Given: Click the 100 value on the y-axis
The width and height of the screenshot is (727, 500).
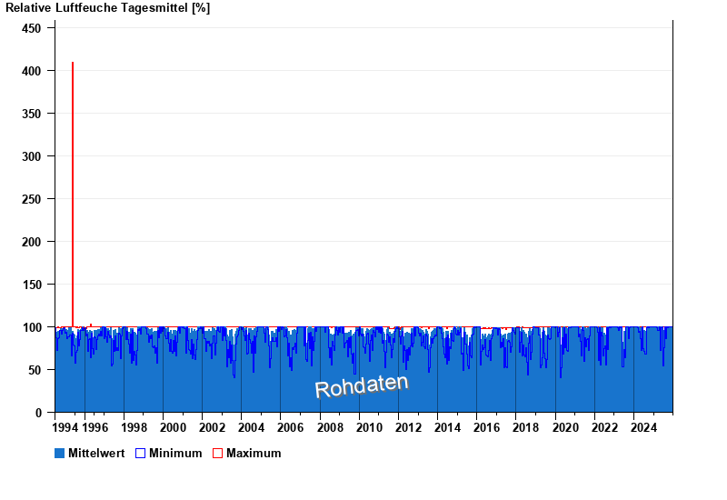Looking at the screenshot, I should click(31, 327).
